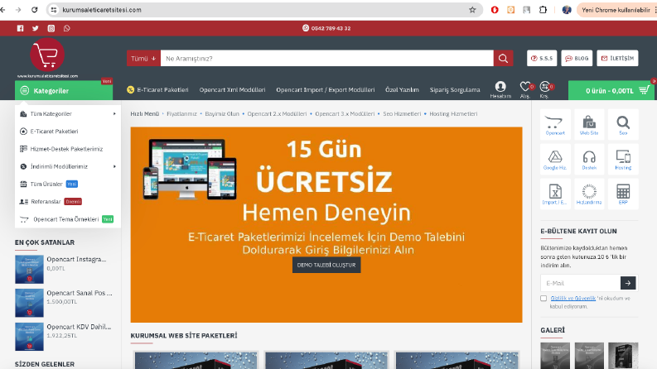Open the ERP calculator tile
Viewport: 657px width, 369px height.
pos(623,194)
